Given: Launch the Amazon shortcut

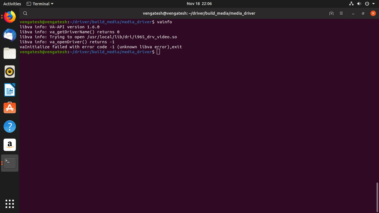Looking at the screenshot, I should tap(10, 145).
